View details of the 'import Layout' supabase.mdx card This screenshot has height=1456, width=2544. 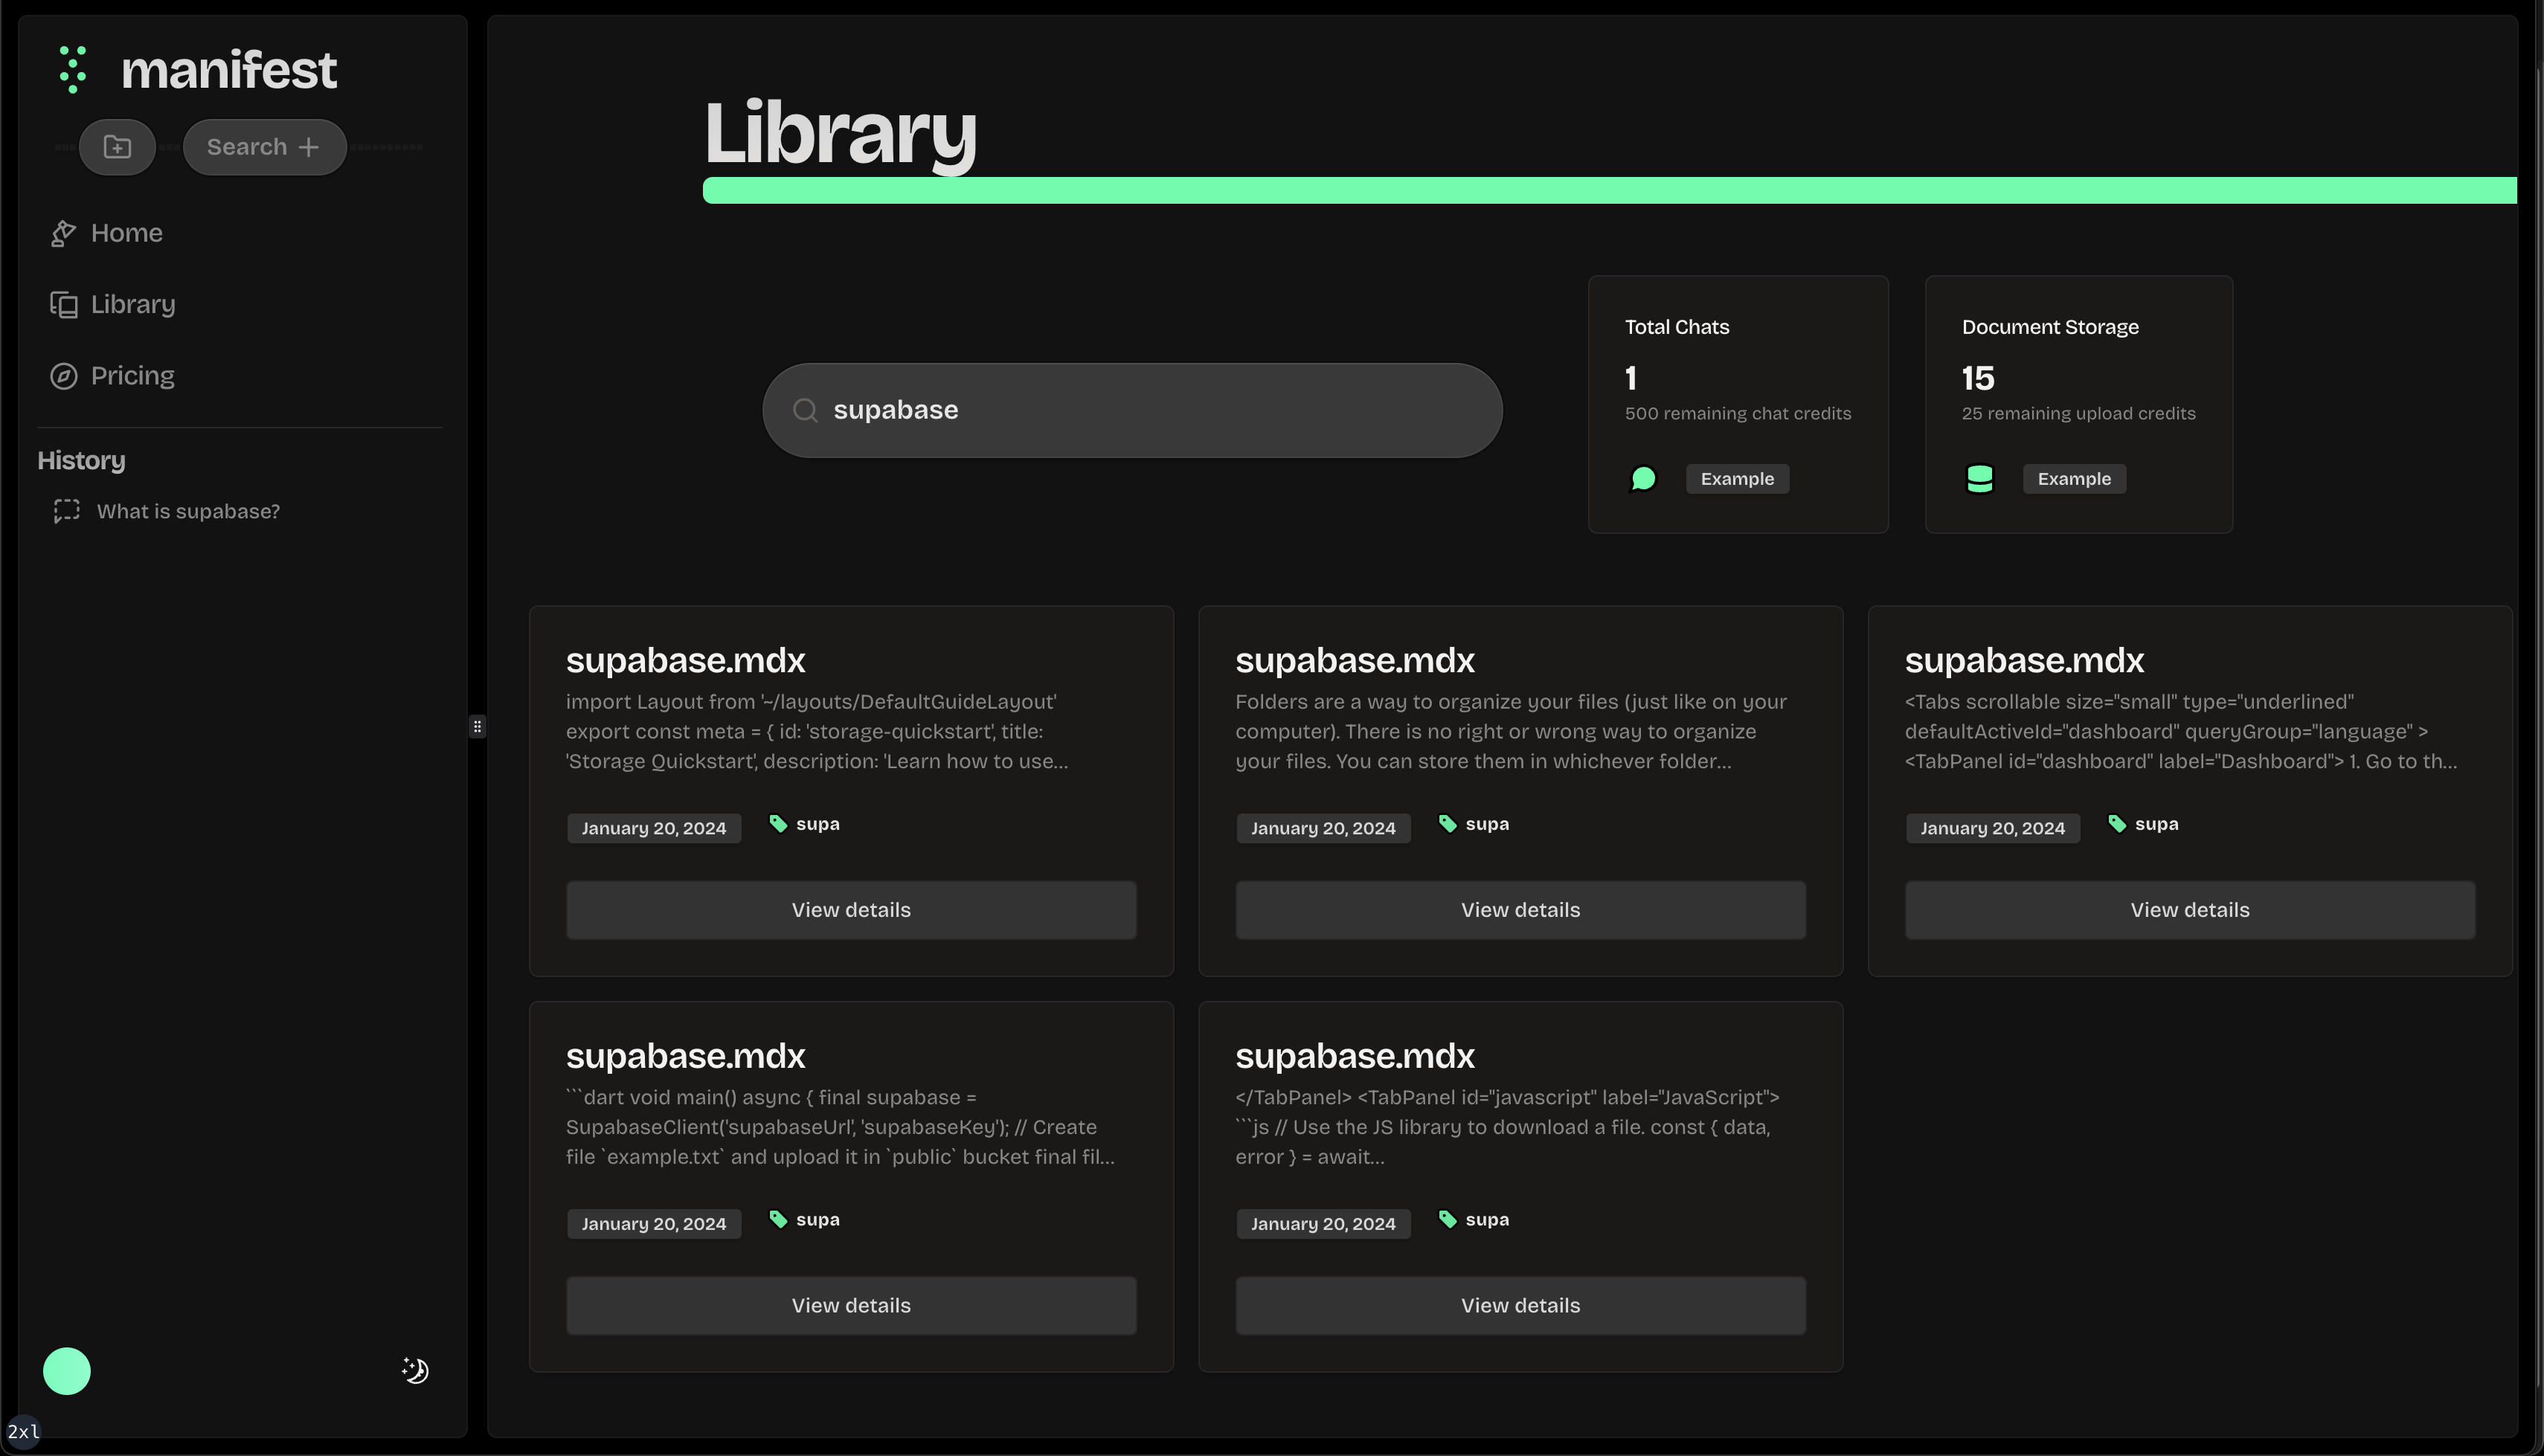tap(851, 910)
